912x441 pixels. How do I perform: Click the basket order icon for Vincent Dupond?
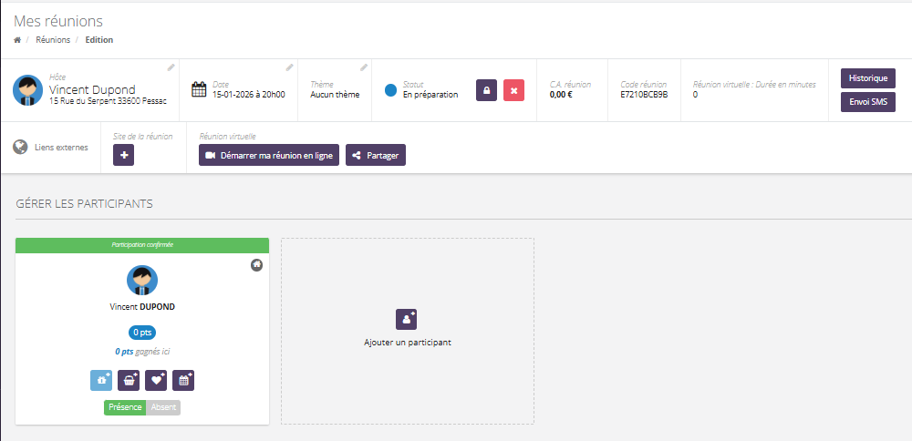click(129, 380)
